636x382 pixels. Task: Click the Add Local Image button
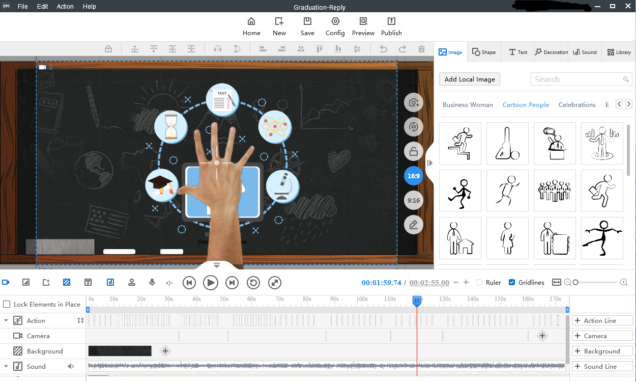click(470, 79)
